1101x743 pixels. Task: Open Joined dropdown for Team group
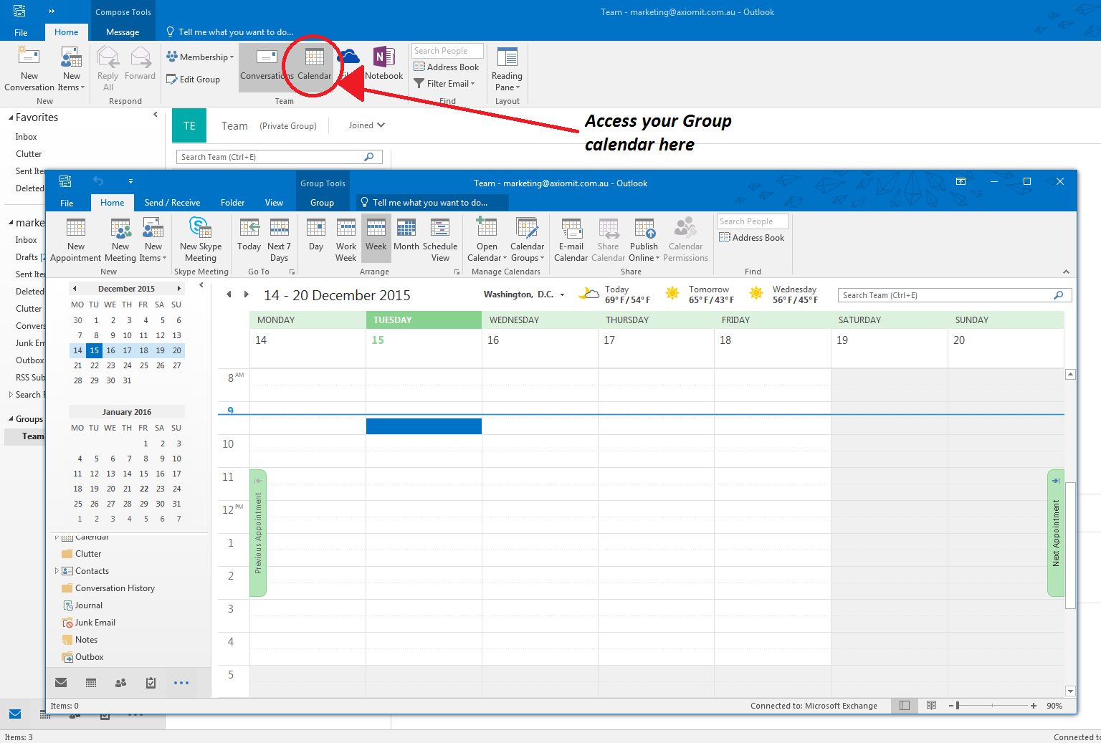[366, 125]
